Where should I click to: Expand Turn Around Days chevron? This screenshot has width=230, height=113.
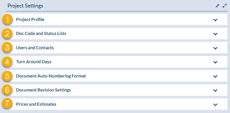[x=215, y=62]
